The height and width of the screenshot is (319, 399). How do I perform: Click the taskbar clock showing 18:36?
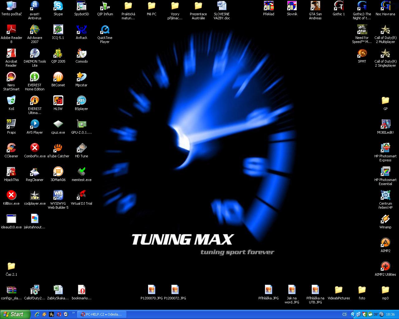390,314
